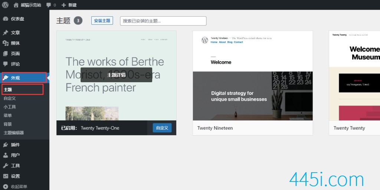Click the 页面 pages icon
This screenshot has height=190, width=380.
click(6, 54)
